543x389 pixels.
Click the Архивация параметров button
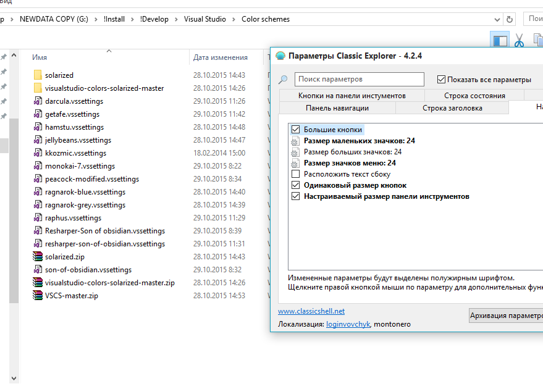[x=507, y=316]
